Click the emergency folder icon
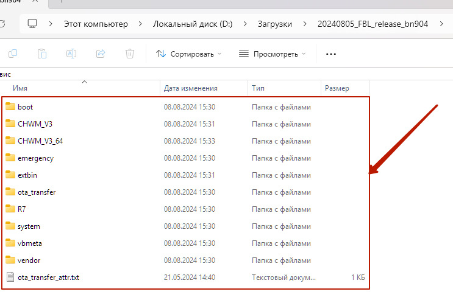Viewport: 453px width, 300px height. (10, 158)
